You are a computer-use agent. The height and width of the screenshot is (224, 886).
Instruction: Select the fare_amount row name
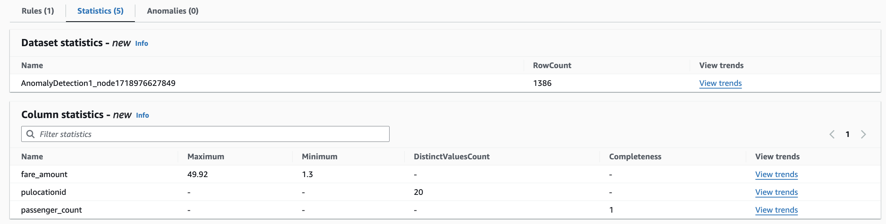tap(44, 174)
